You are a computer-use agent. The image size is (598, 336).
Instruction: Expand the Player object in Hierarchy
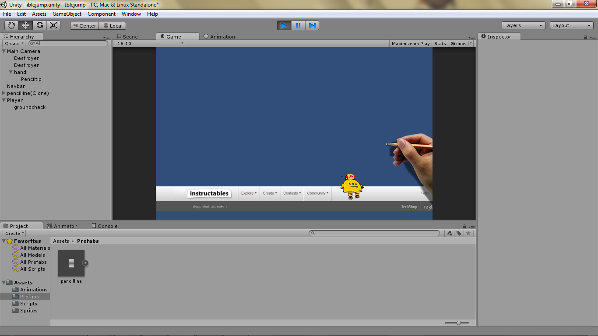pos(3,100)
